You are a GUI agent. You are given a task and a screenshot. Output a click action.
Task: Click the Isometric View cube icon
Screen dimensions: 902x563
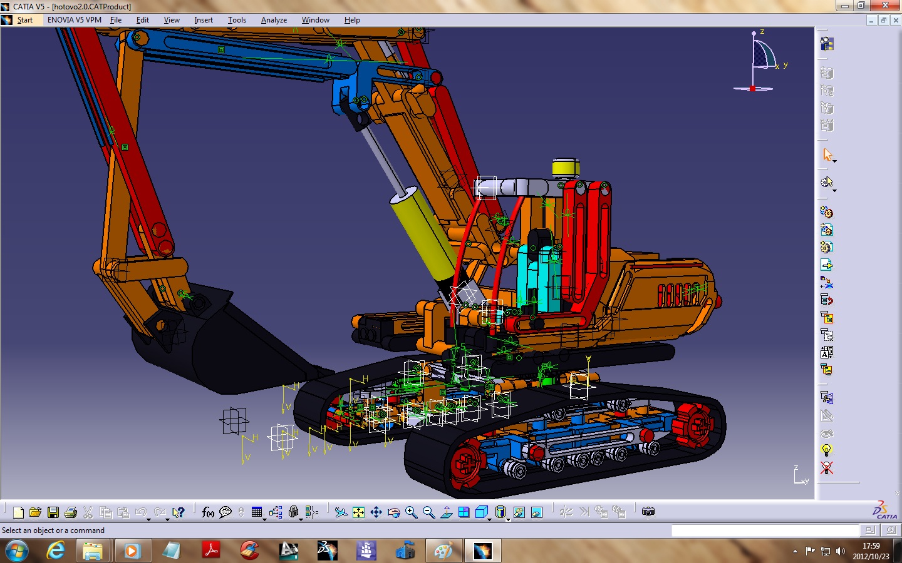[x=481, y=512]
